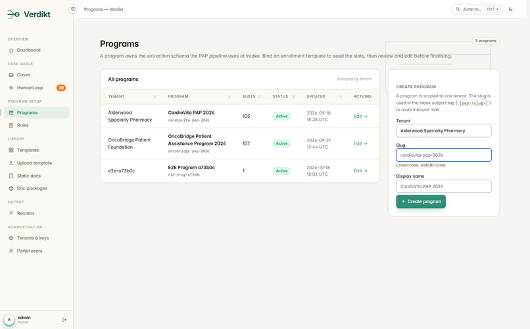Click the E2E Program a73b0c name

[x=191, y=167]
